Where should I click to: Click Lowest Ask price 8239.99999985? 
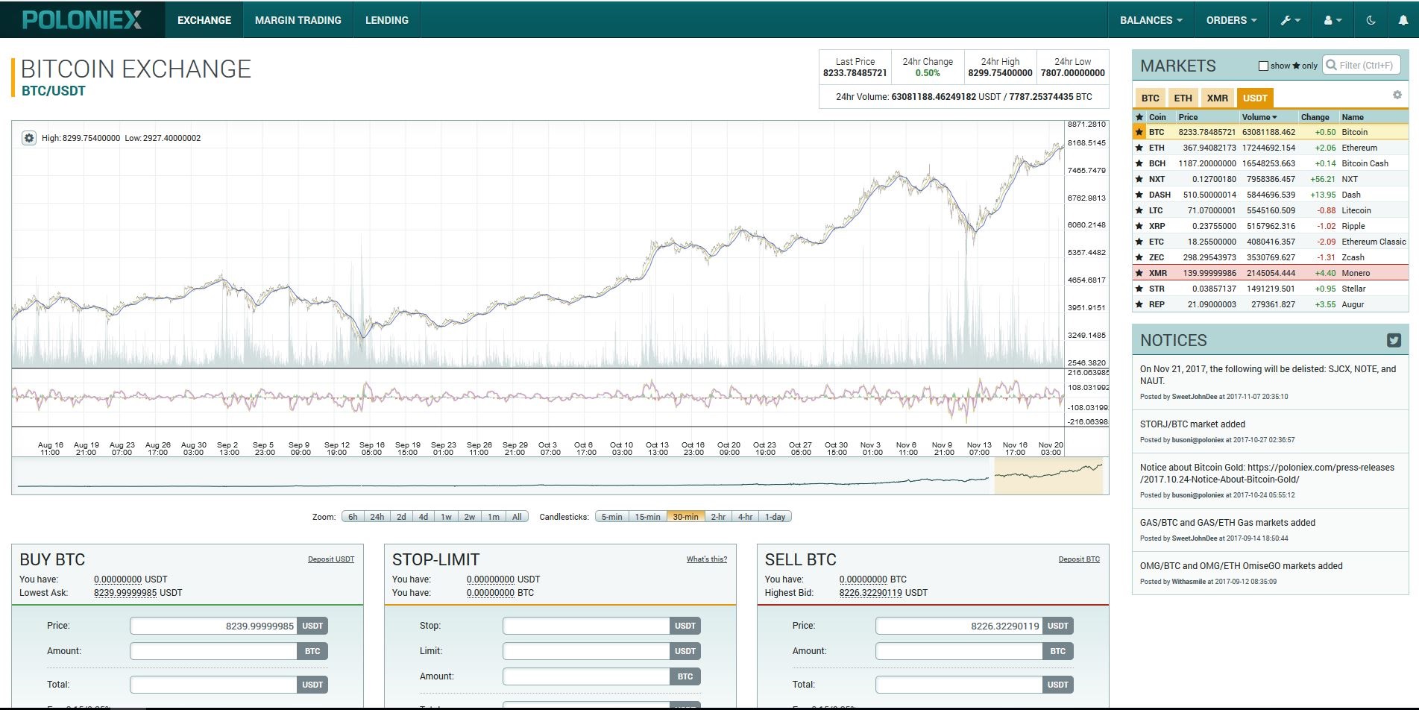click(125, 593)
